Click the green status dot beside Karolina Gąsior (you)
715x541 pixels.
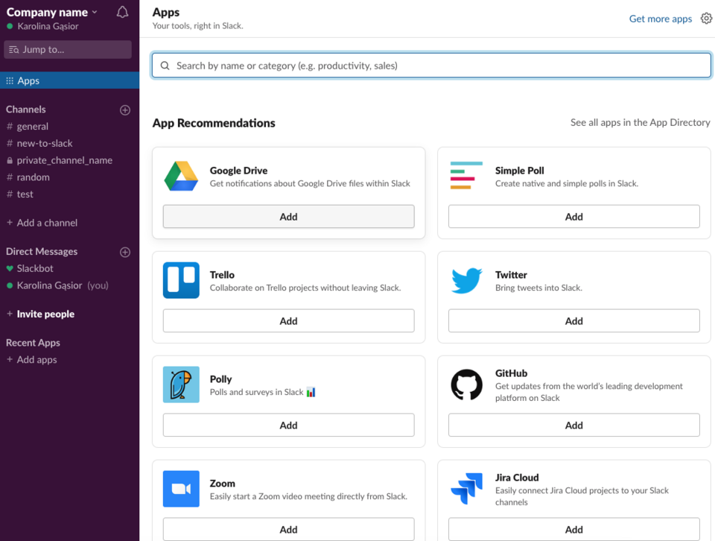[x=10, y=285]
